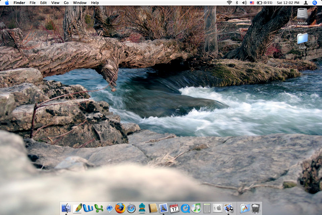Launch Safari from the Dock
The width and height of the screenshot is (322, 215).
click(131, 208)
